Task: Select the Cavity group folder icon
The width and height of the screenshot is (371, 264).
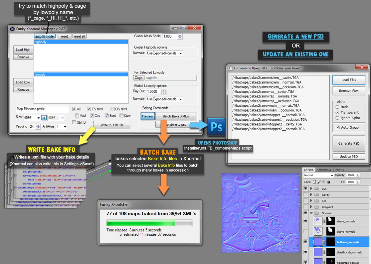Action: 316,195
